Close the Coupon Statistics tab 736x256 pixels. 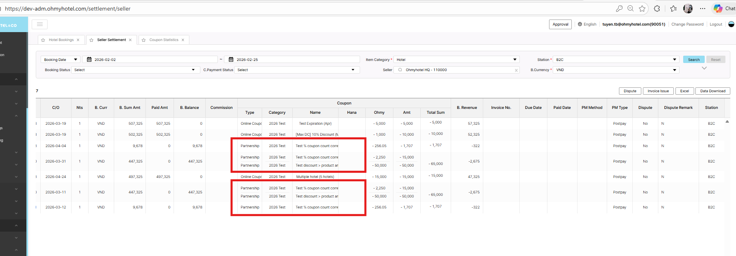[x=183, y=40]
